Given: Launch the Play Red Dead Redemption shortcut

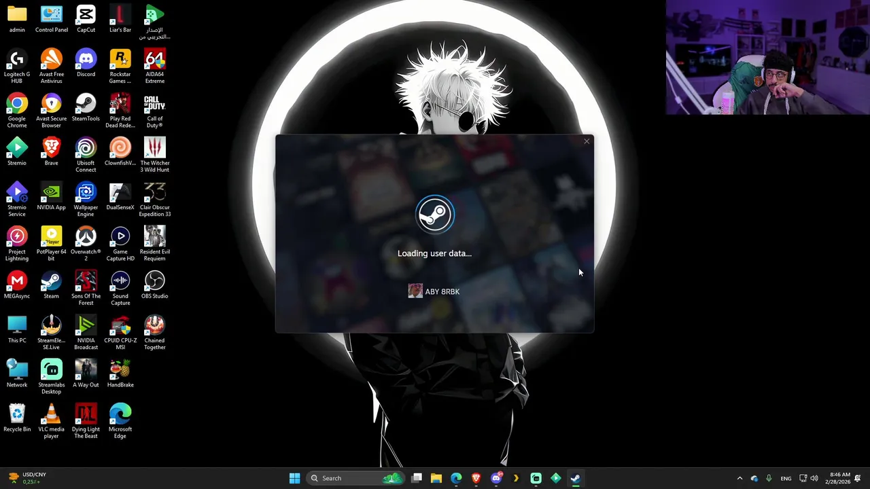Looking at the screenshot, I should point(120,111).
